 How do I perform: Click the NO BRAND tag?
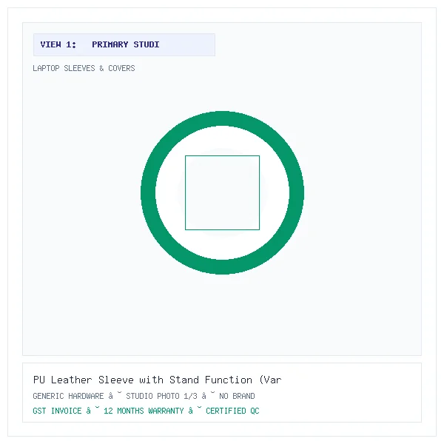(237, 396)
